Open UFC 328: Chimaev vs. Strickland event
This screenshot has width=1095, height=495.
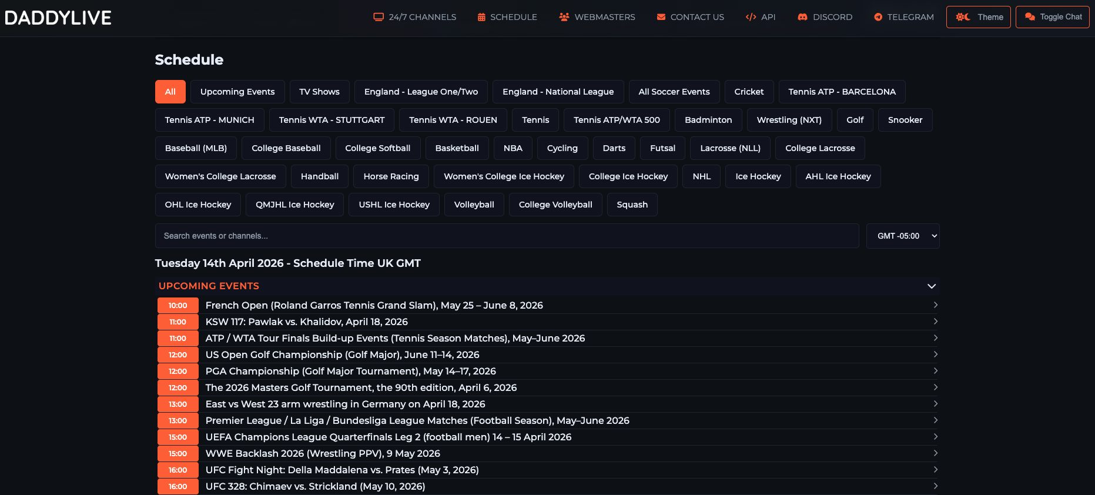[315, 486]
